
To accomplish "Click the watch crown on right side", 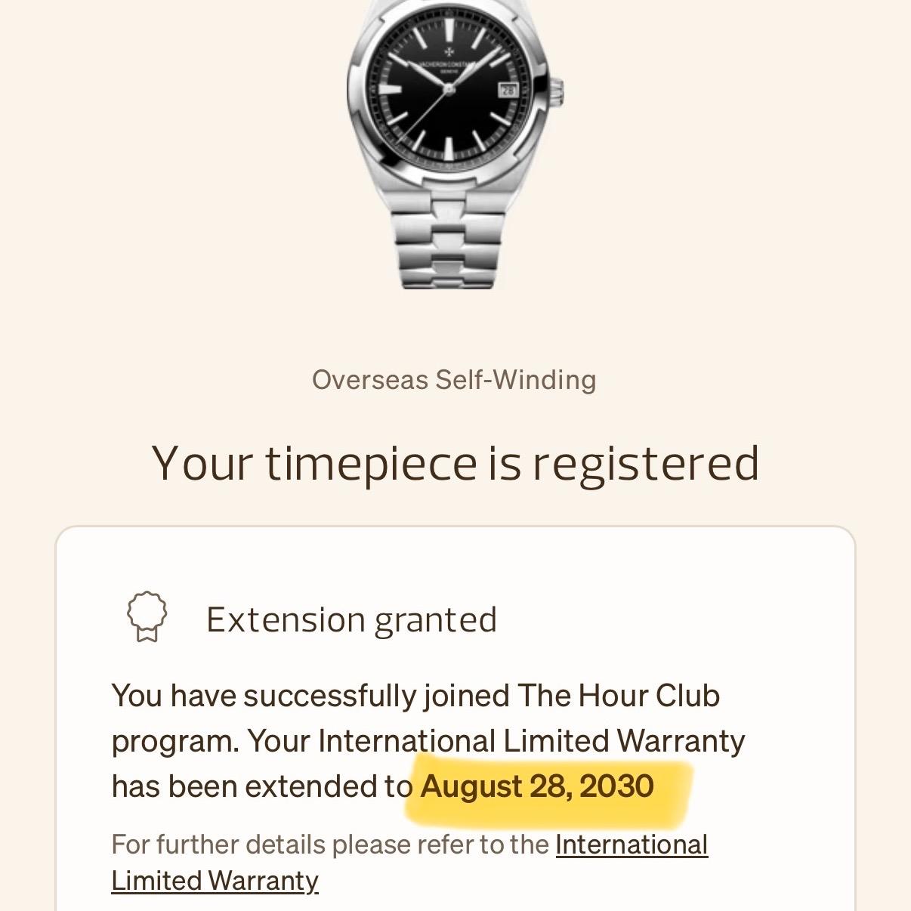I will coord(557,91).
